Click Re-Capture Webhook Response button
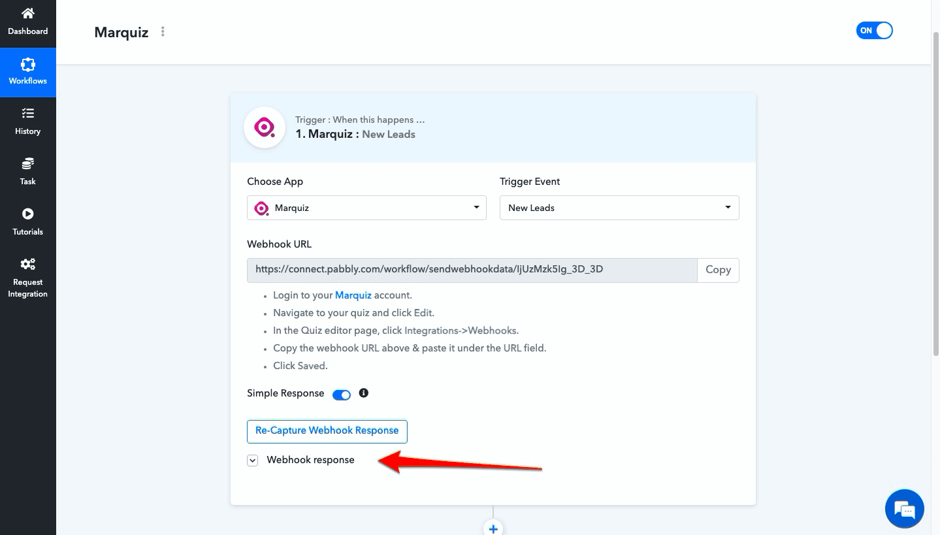 coord(327,431)
